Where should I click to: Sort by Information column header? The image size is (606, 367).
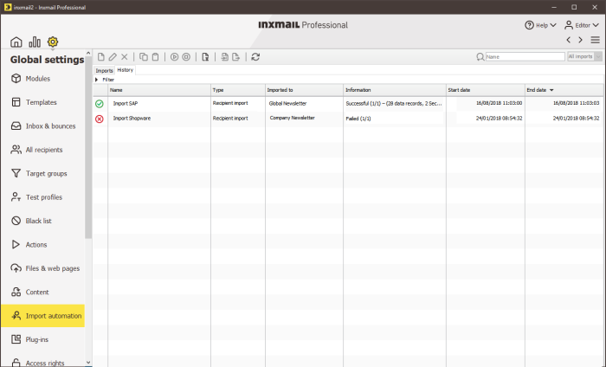(x=395, y=90)
